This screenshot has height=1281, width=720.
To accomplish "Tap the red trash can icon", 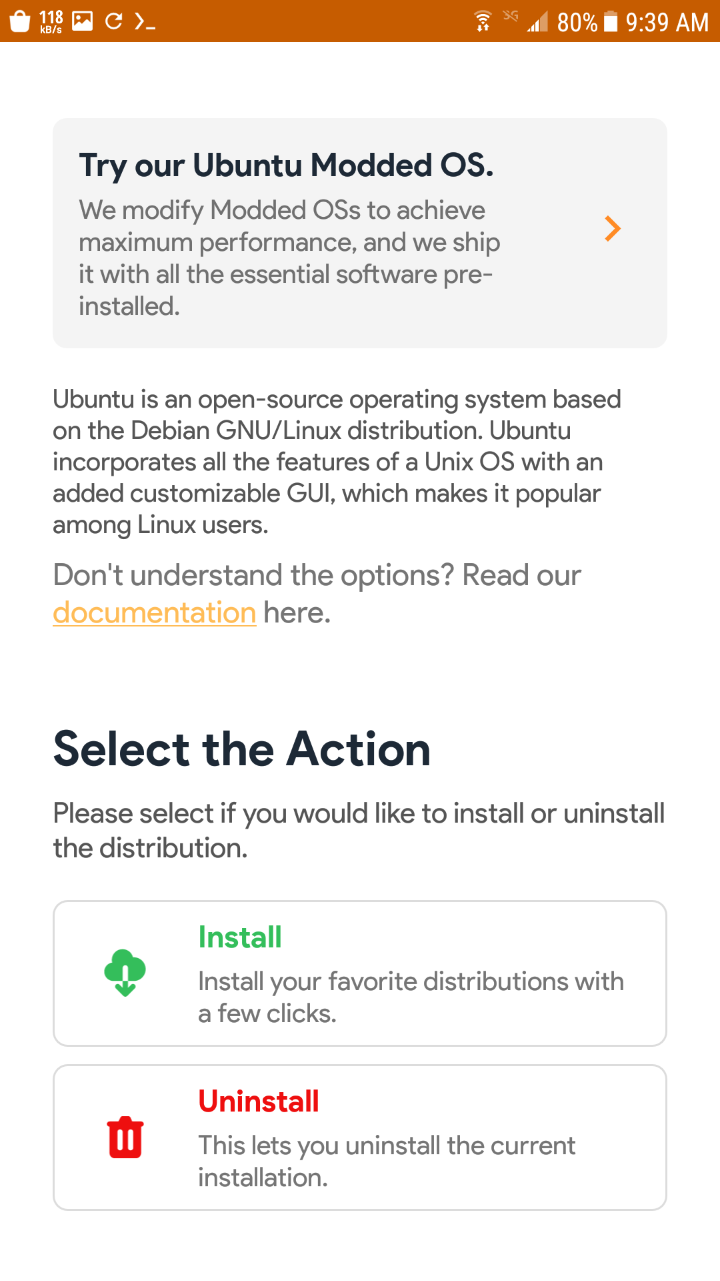I will 125,1138.
